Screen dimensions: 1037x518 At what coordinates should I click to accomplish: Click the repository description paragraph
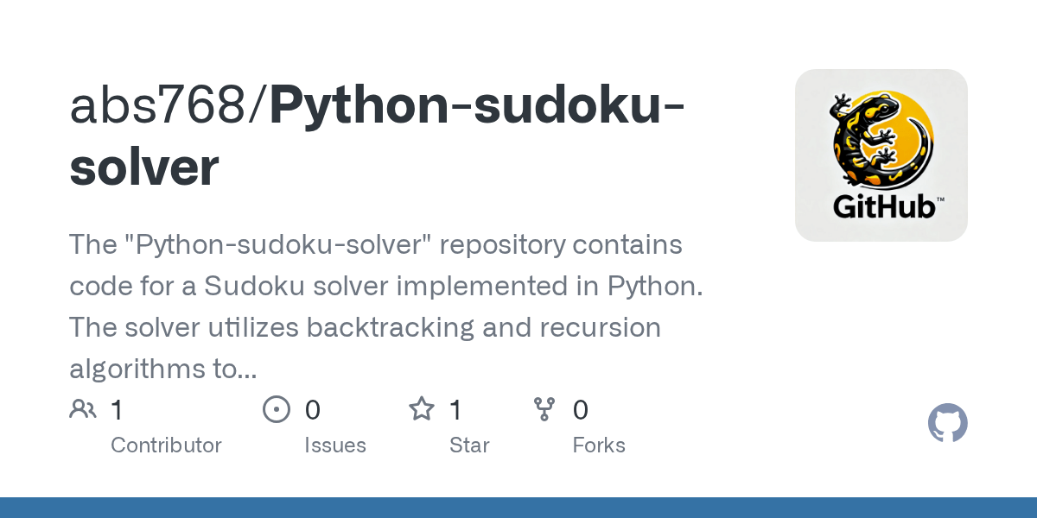pos(386,307)
